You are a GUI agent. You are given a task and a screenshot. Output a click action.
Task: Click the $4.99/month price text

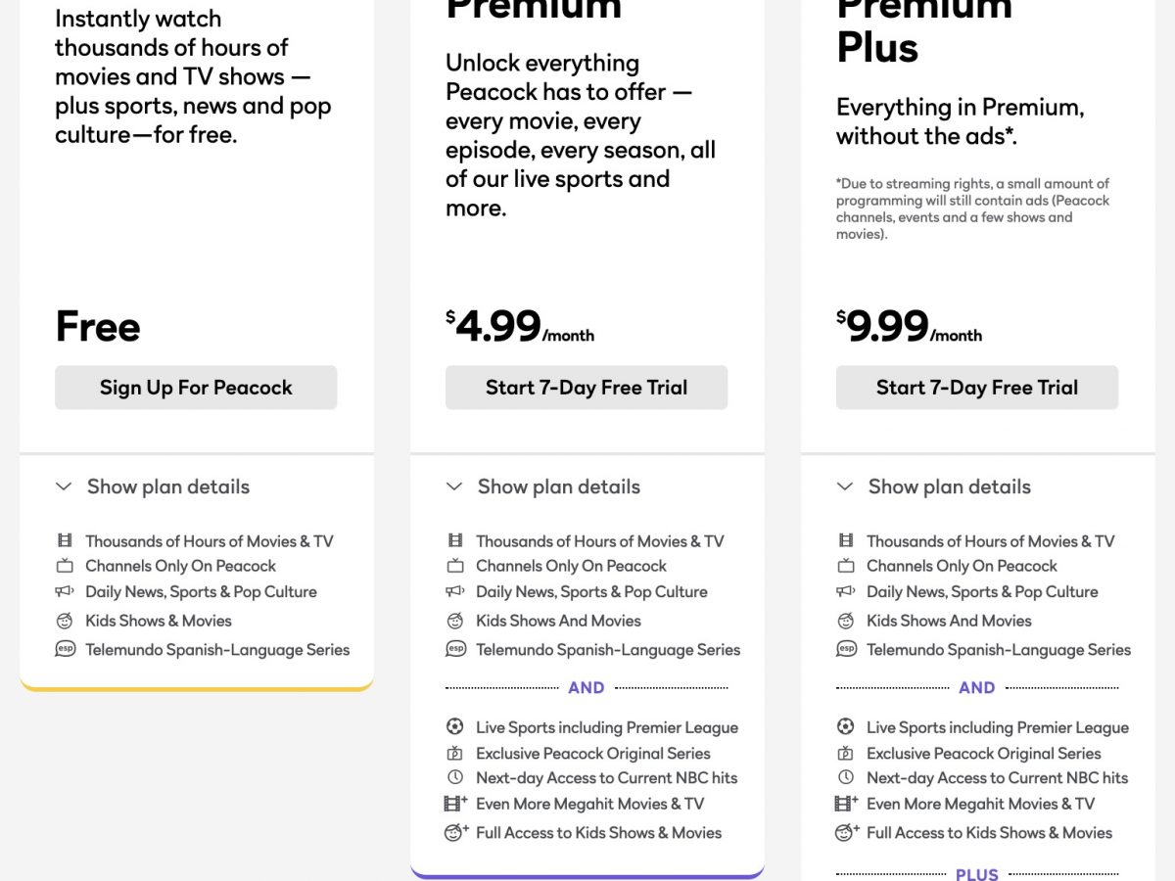point(519,327)
